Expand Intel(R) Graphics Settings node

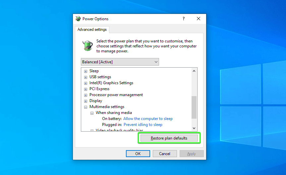point(86,83)
